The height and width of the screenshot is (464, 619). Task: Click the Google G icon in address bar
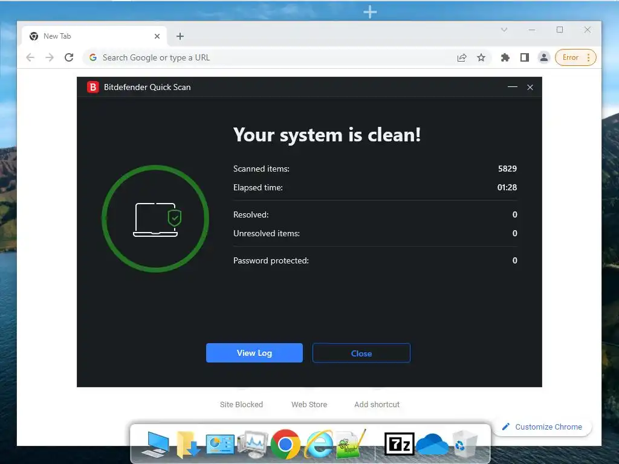[93, 57]
